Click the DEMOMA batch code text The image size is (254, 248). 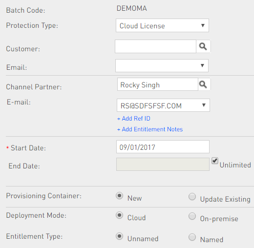(132, 8)
